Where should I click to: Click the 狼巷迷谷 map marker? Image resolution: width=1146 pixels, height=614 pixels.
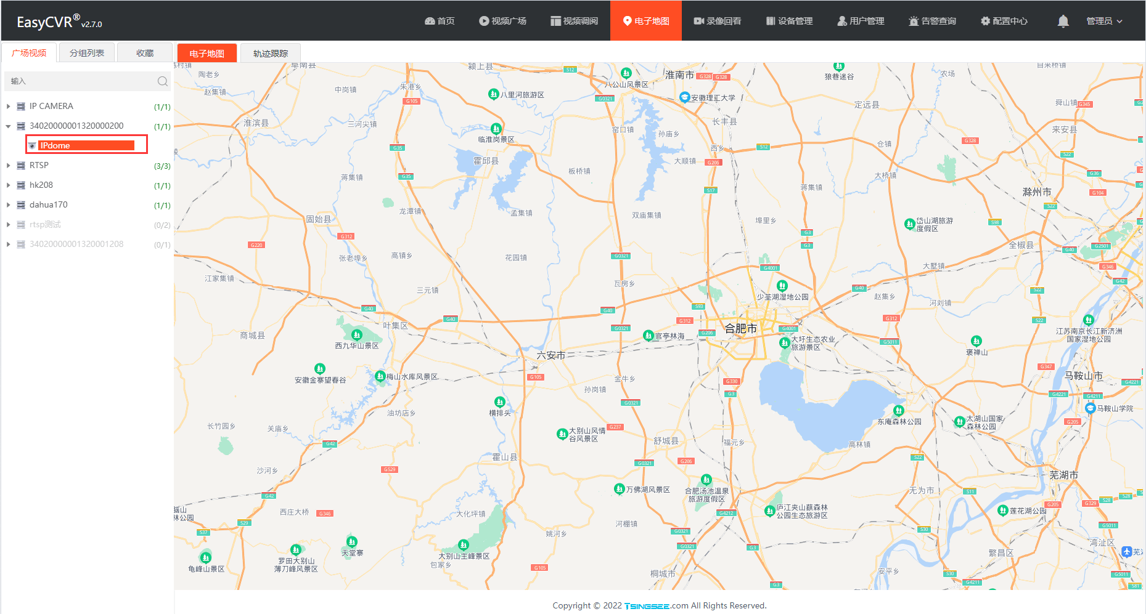click(838, 65)
